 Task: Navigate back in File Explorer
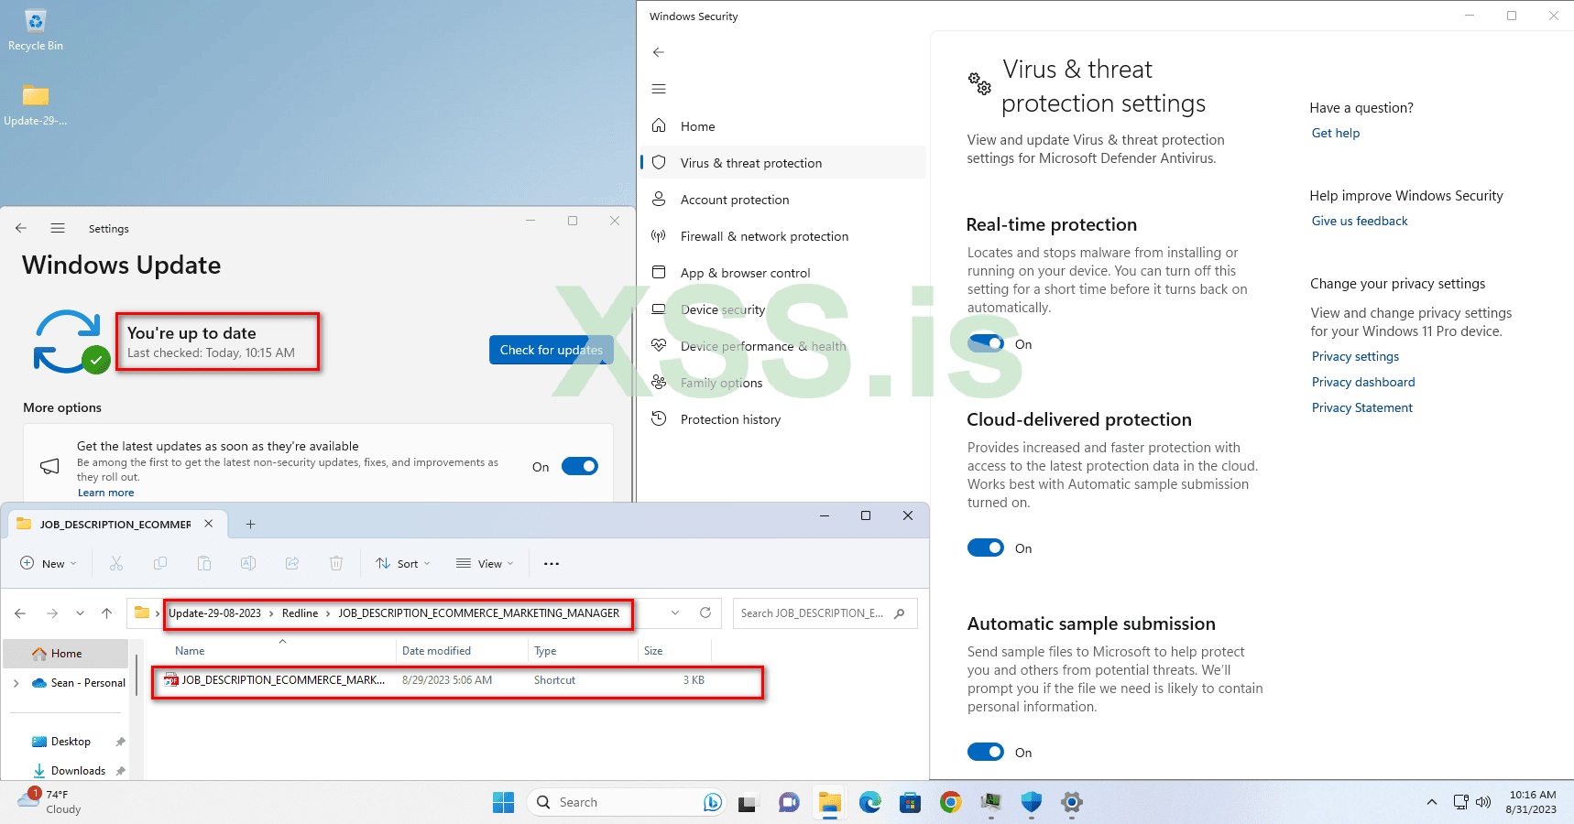[x=20, y=613]
